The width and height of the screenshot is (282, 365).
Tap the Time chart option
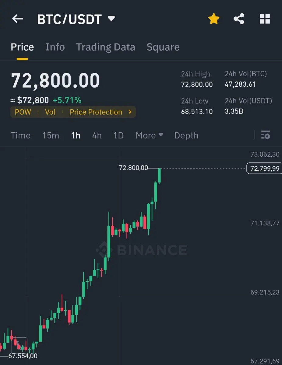[20, 135]
